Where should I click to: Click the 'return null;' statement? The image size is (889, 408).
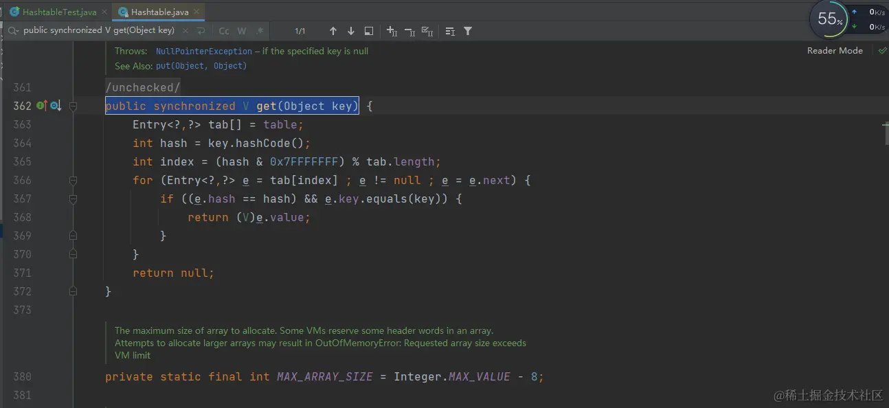pyautogui.click(x=174, y=273)
